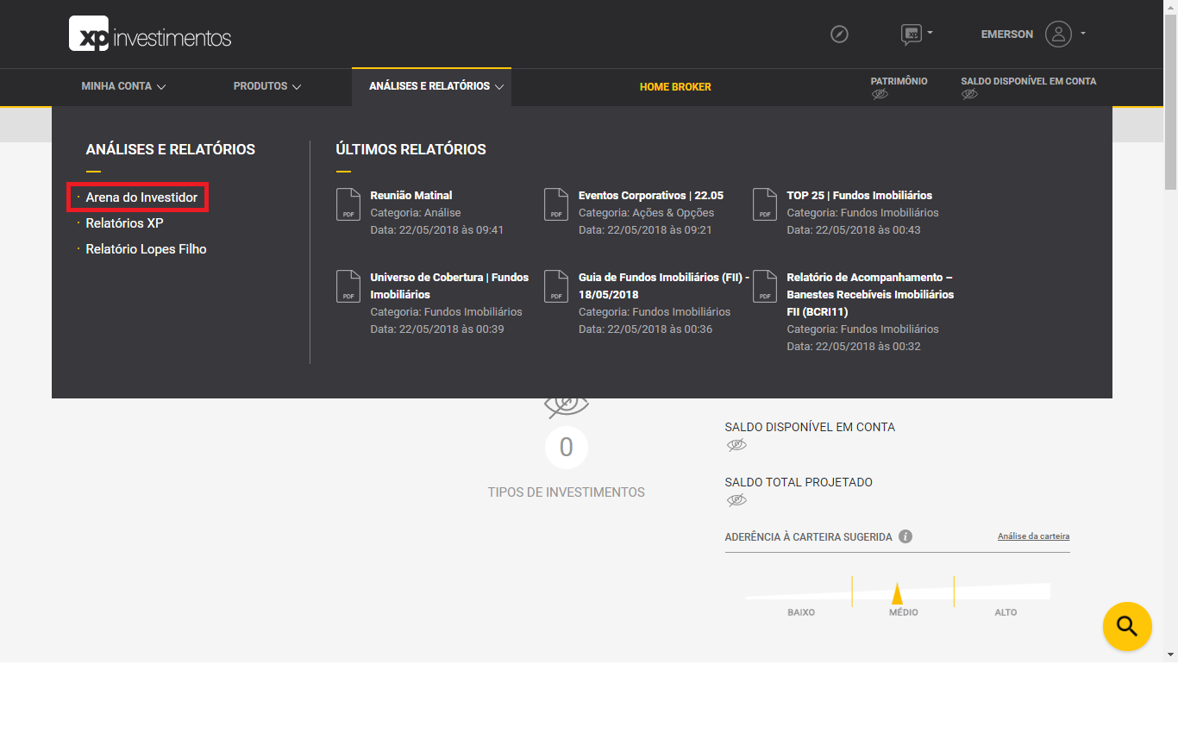Viewport: 1178px width, 752px height.
Task: Click the yellow adherence marker at Médio
Action: [x=897, y=594]
